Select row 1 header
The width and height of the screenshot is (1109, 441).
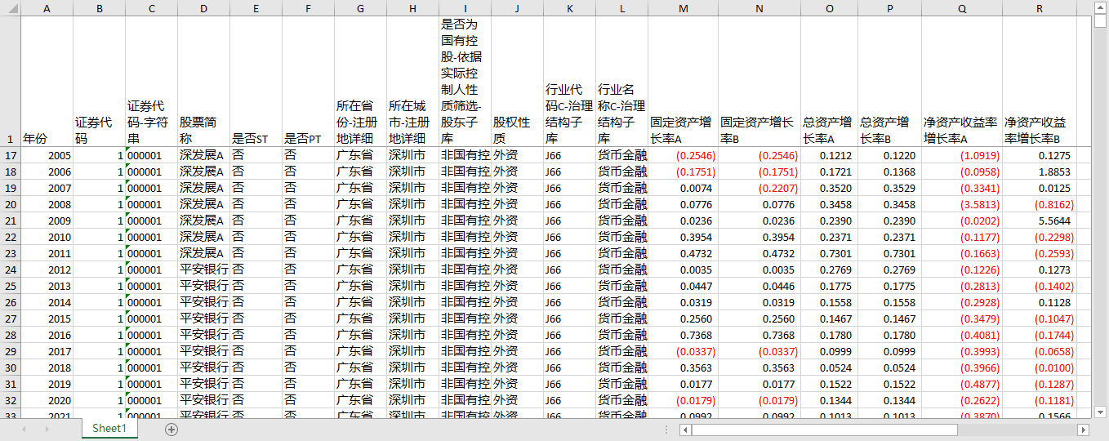tap(10, 82)
